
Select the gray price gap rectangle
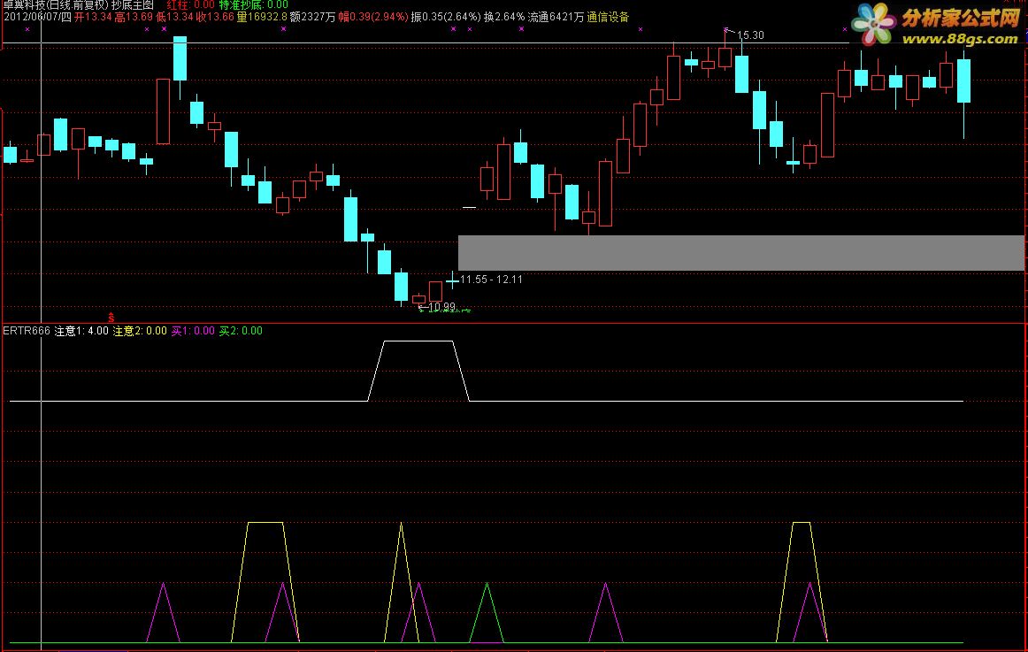(x=740, y=253)
